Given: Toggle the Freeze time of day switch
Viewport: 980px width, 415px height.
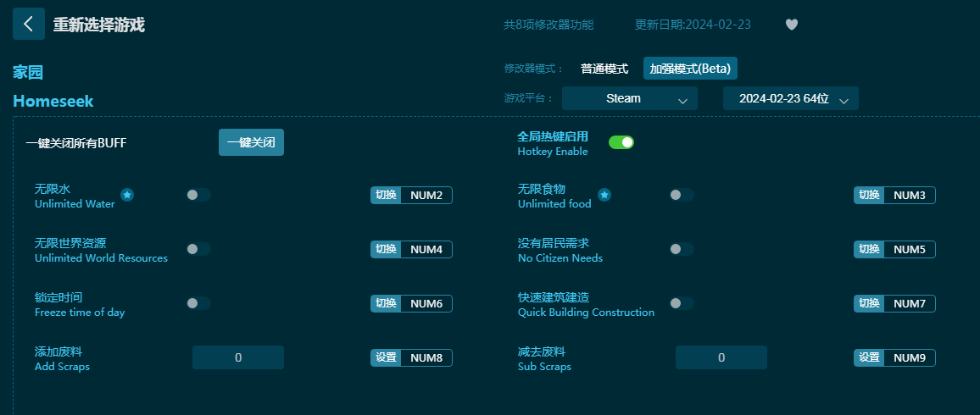Looking at the screenshot, I should 198,303.
